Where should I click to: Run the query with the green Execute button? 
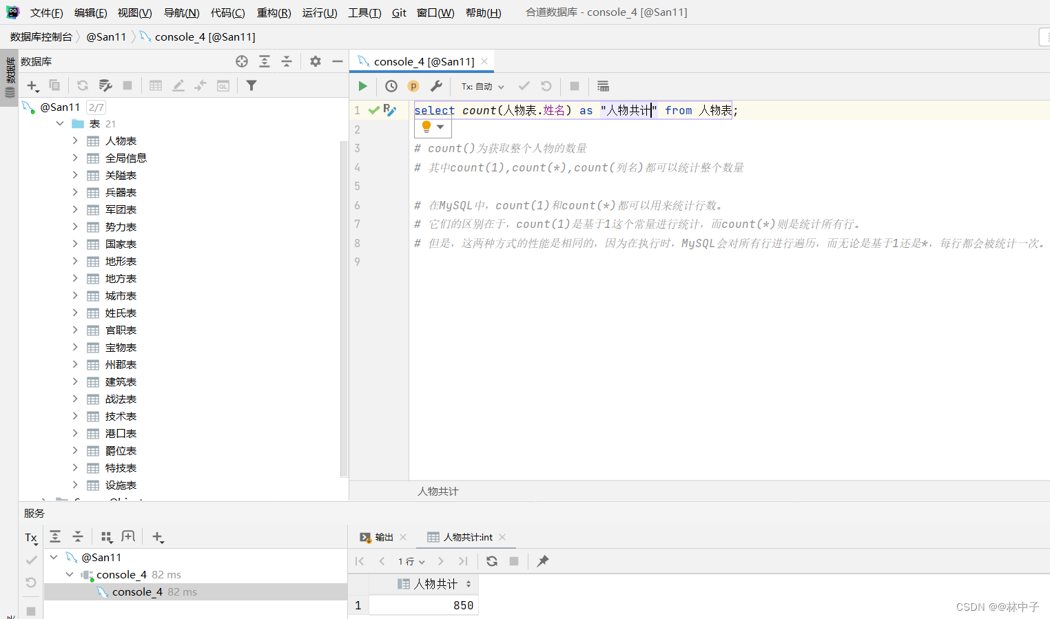(x=363, y=86)
